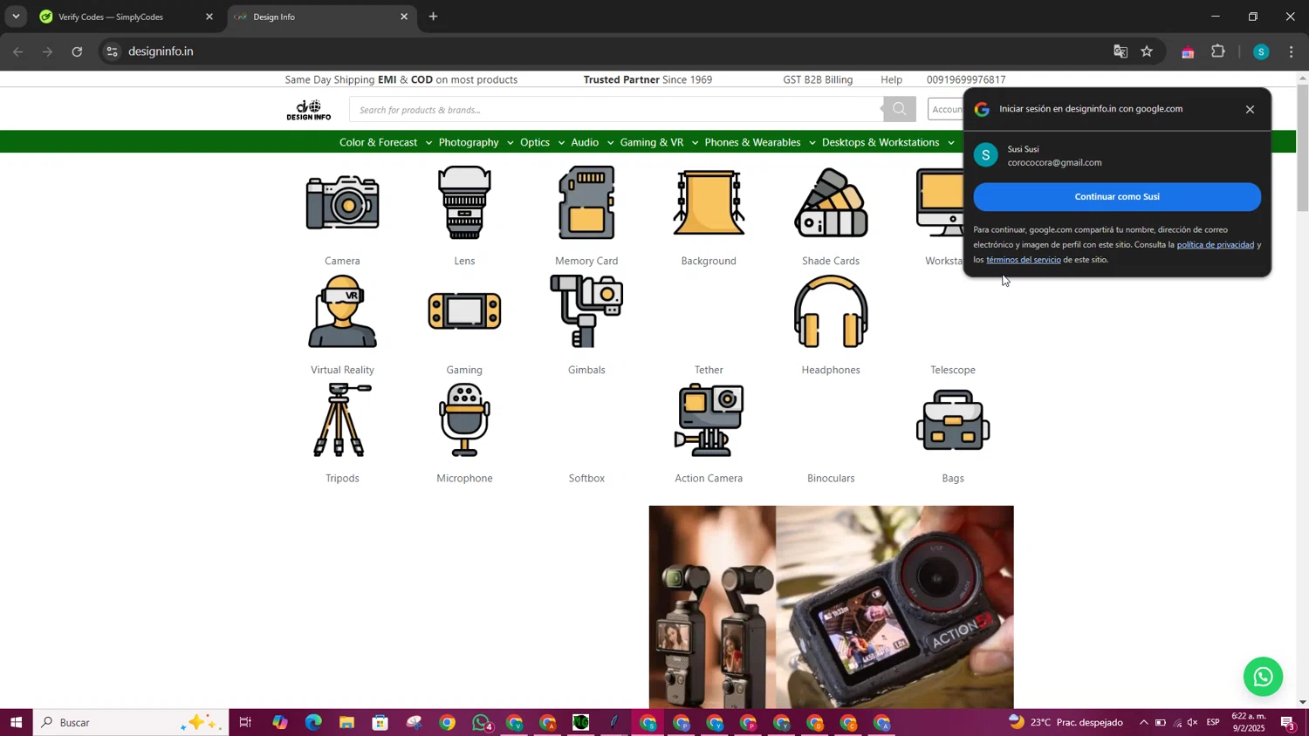Image resolution: width=1309 pixels, height=736 pixels.
Task: Open the notification center icon
Action: coord(1288,722)
